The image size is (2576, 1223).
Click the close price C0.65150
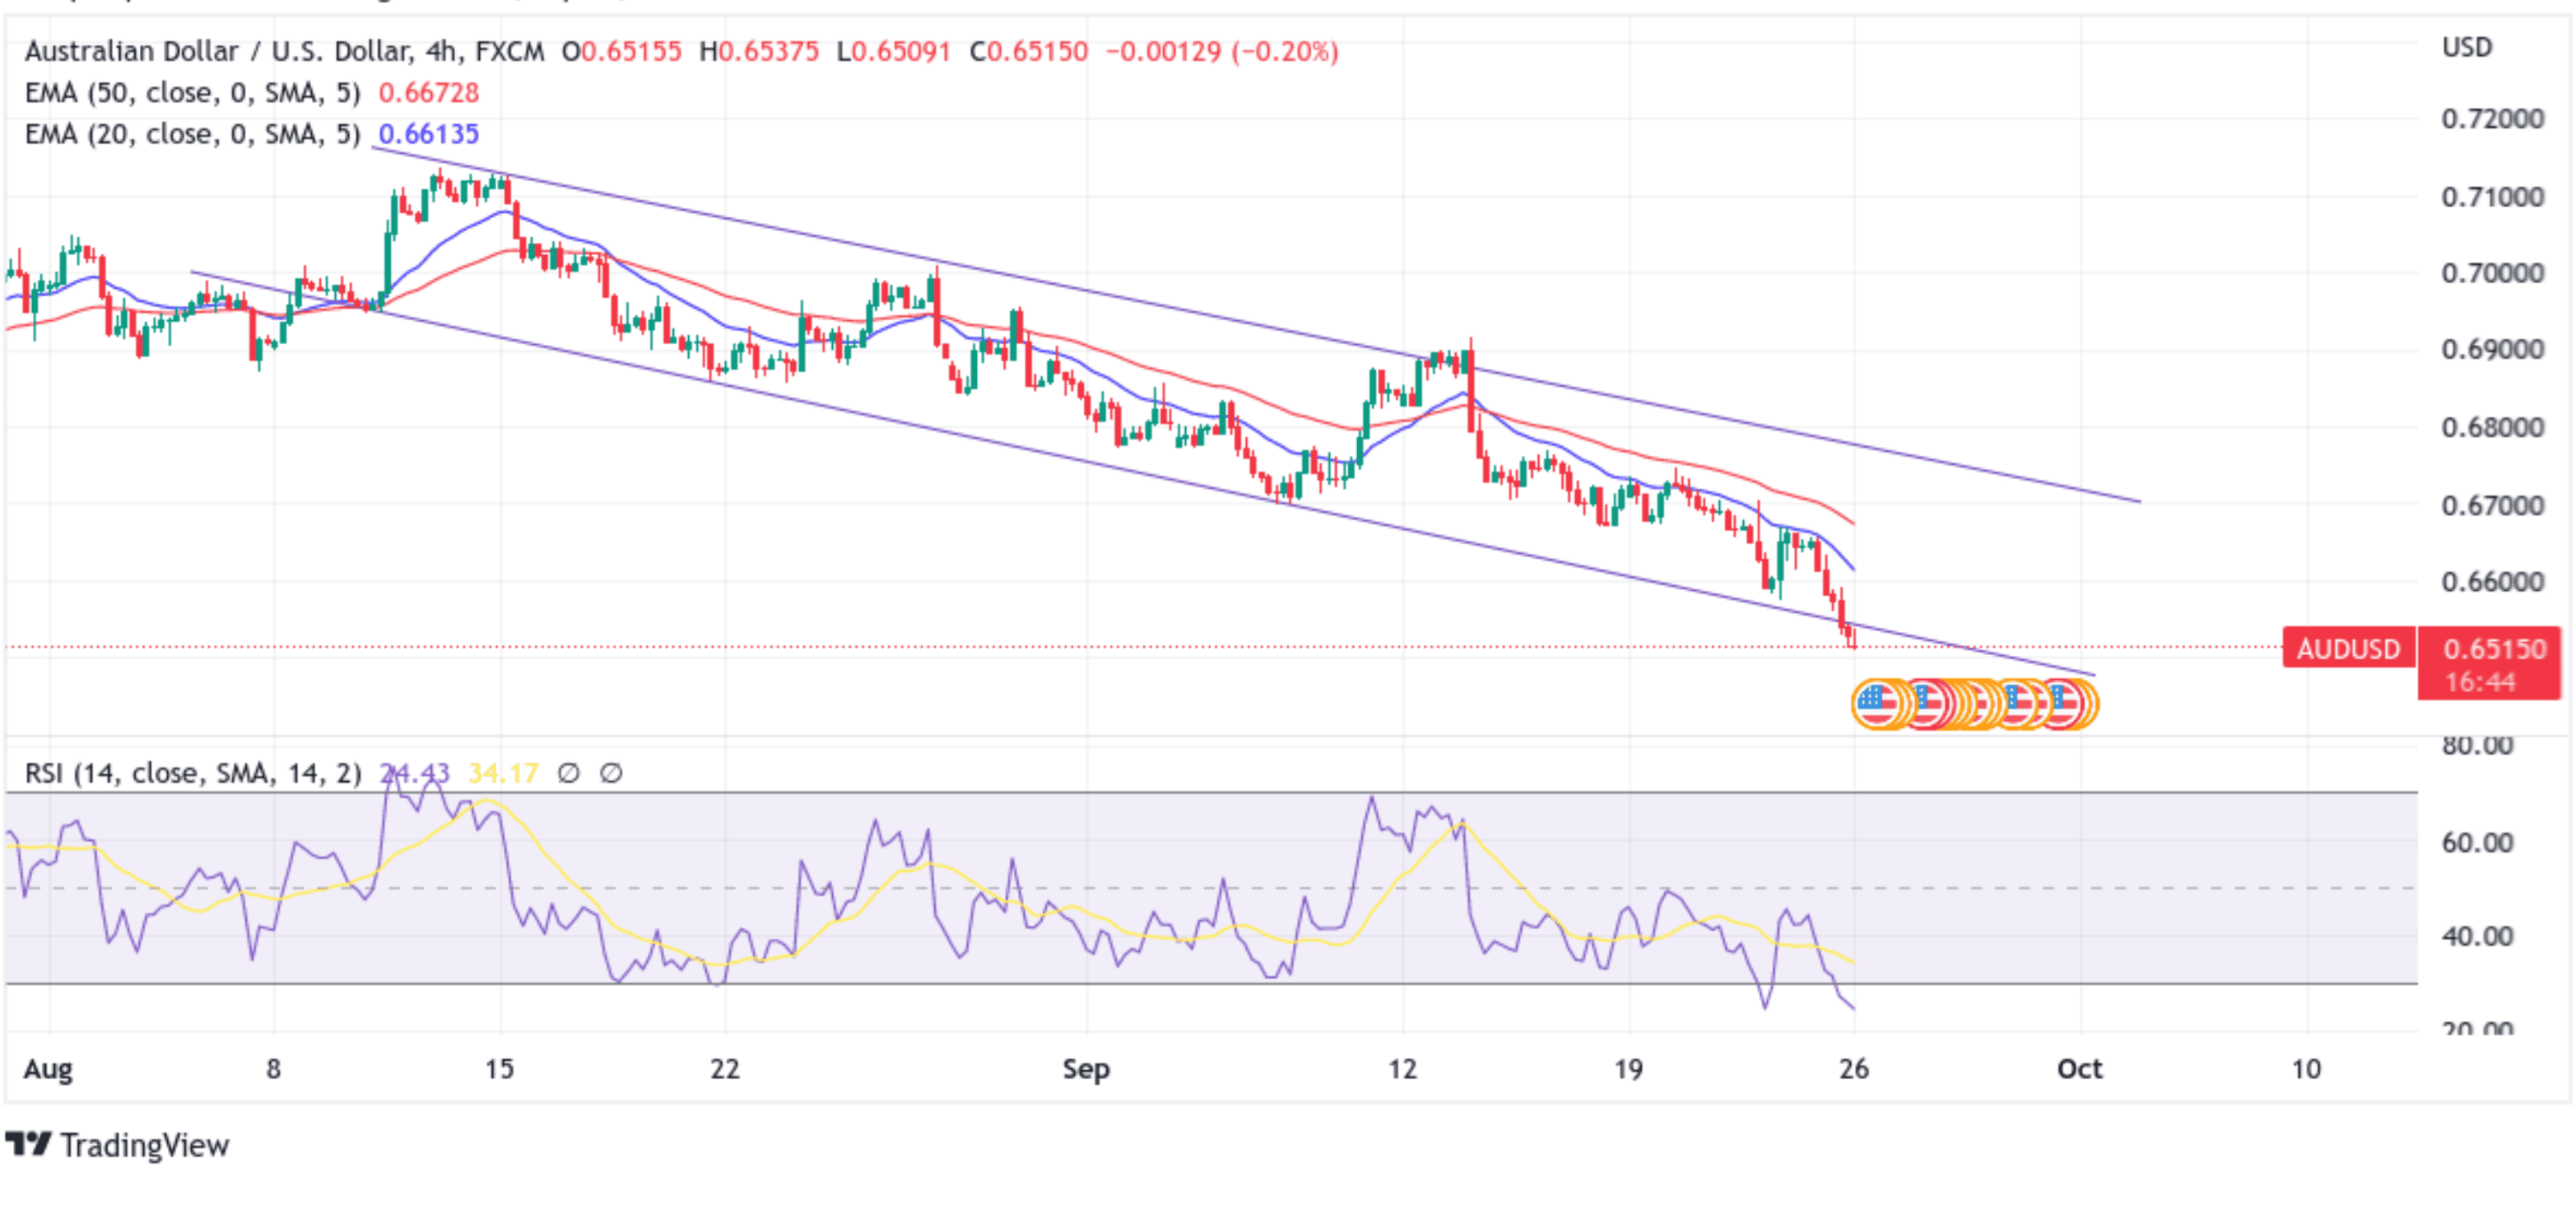pyautogui.click(x=1029, y=51)
